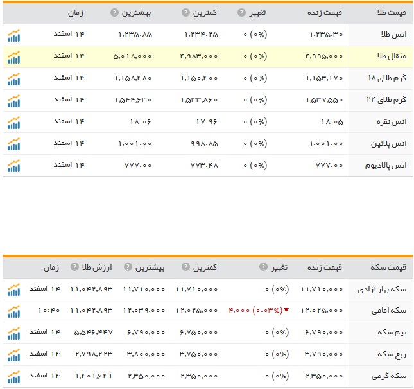
Task: Select live price ۱,۱۵۳,۱۷۰ in گرم طلای ۱۸ row
Action: (x=324, y=78)
